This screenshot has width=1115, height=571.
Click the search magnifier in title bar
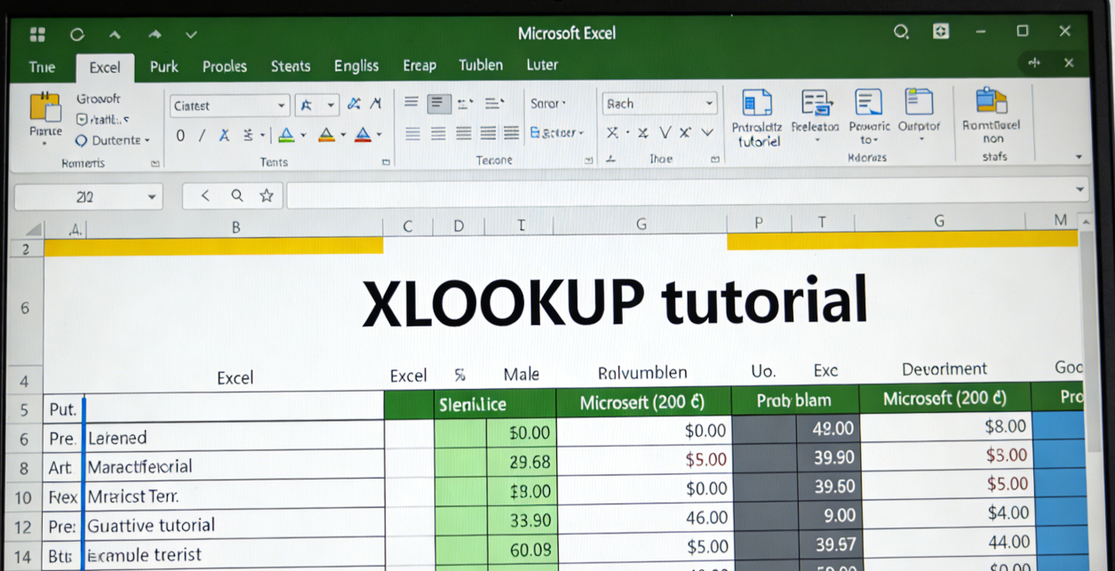tap(901, 32)
